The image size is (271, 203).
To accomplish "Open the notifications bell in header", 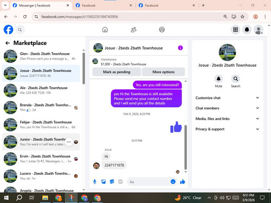I will (247, 30).
